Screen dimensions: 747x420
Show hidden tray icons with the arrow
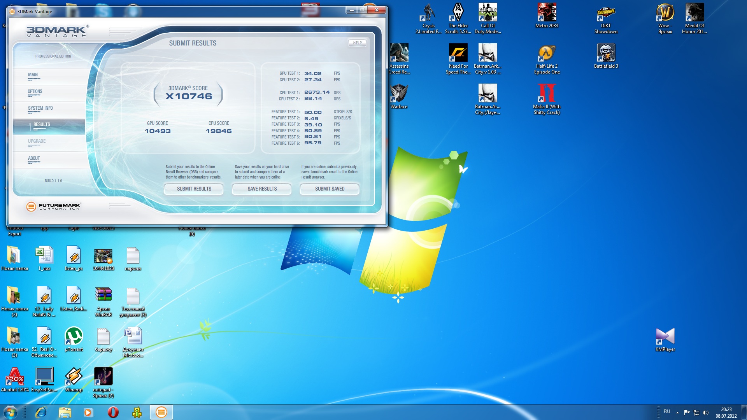pyautogui.click(x=677, y=412)
